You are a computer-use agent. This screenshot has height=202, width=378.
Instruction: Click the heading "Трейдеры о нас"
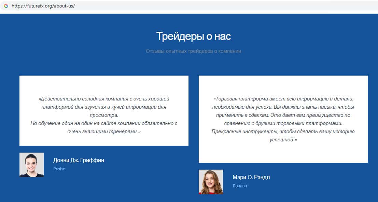point(193,36)
